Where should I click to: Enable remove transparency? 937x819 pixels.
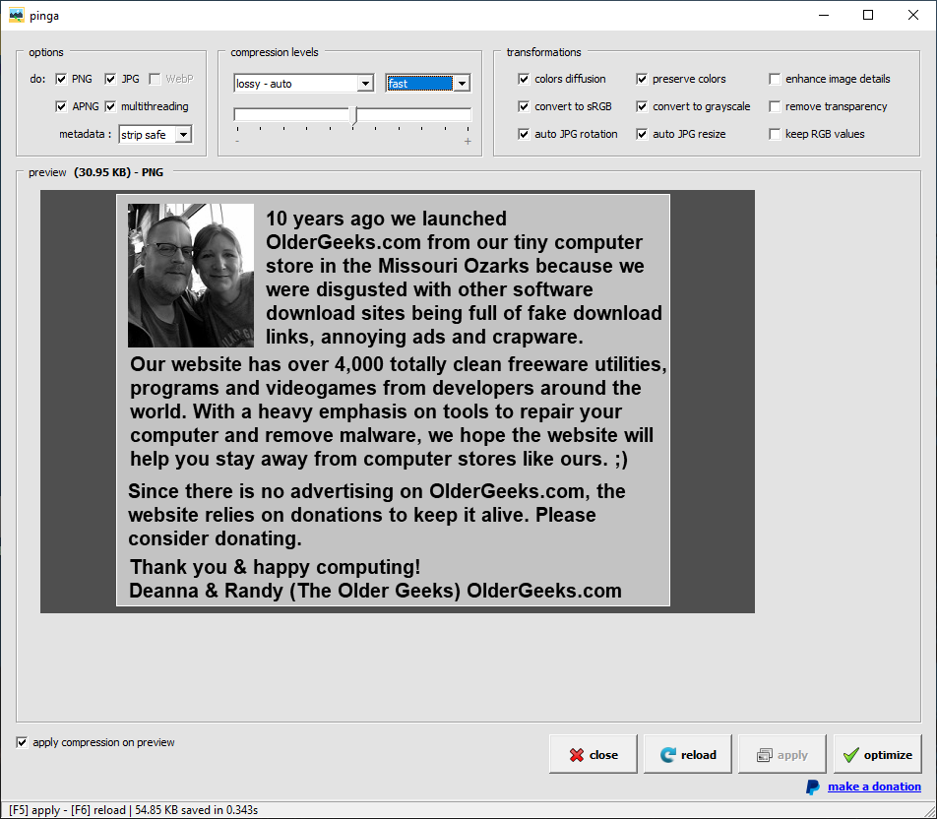point(775,106)
